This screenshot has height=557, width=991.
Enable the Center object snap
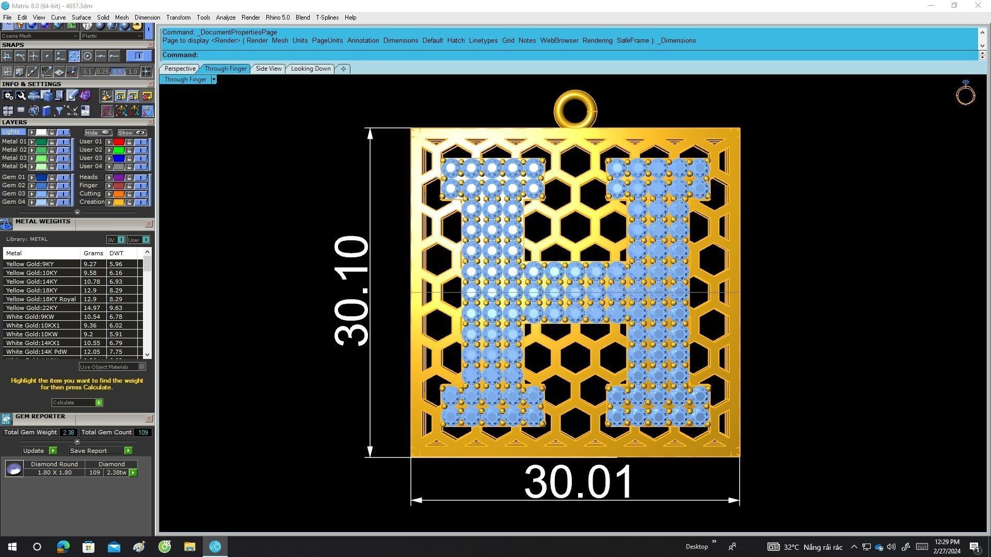[87, 56]
